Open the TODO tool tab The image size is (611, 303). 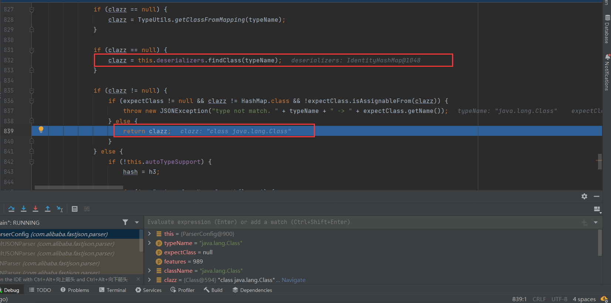click(x=40, y=290)
